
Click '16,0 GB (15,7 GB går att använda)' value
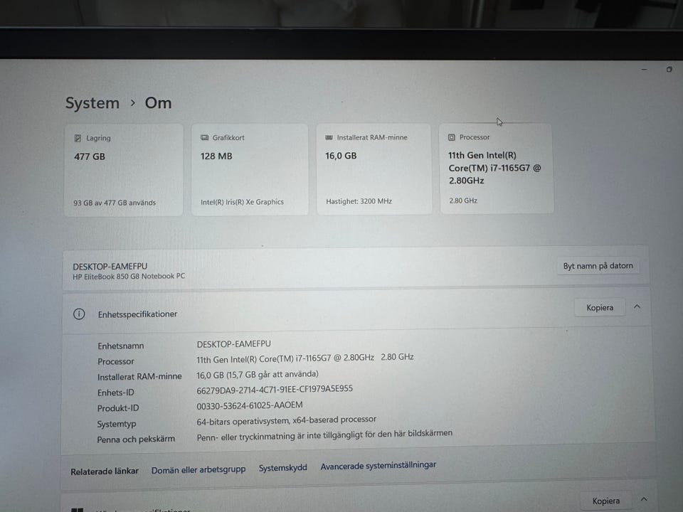pos(258,375)
